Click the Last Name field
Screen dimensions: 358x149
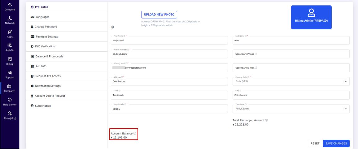click(x=291, y=40)
